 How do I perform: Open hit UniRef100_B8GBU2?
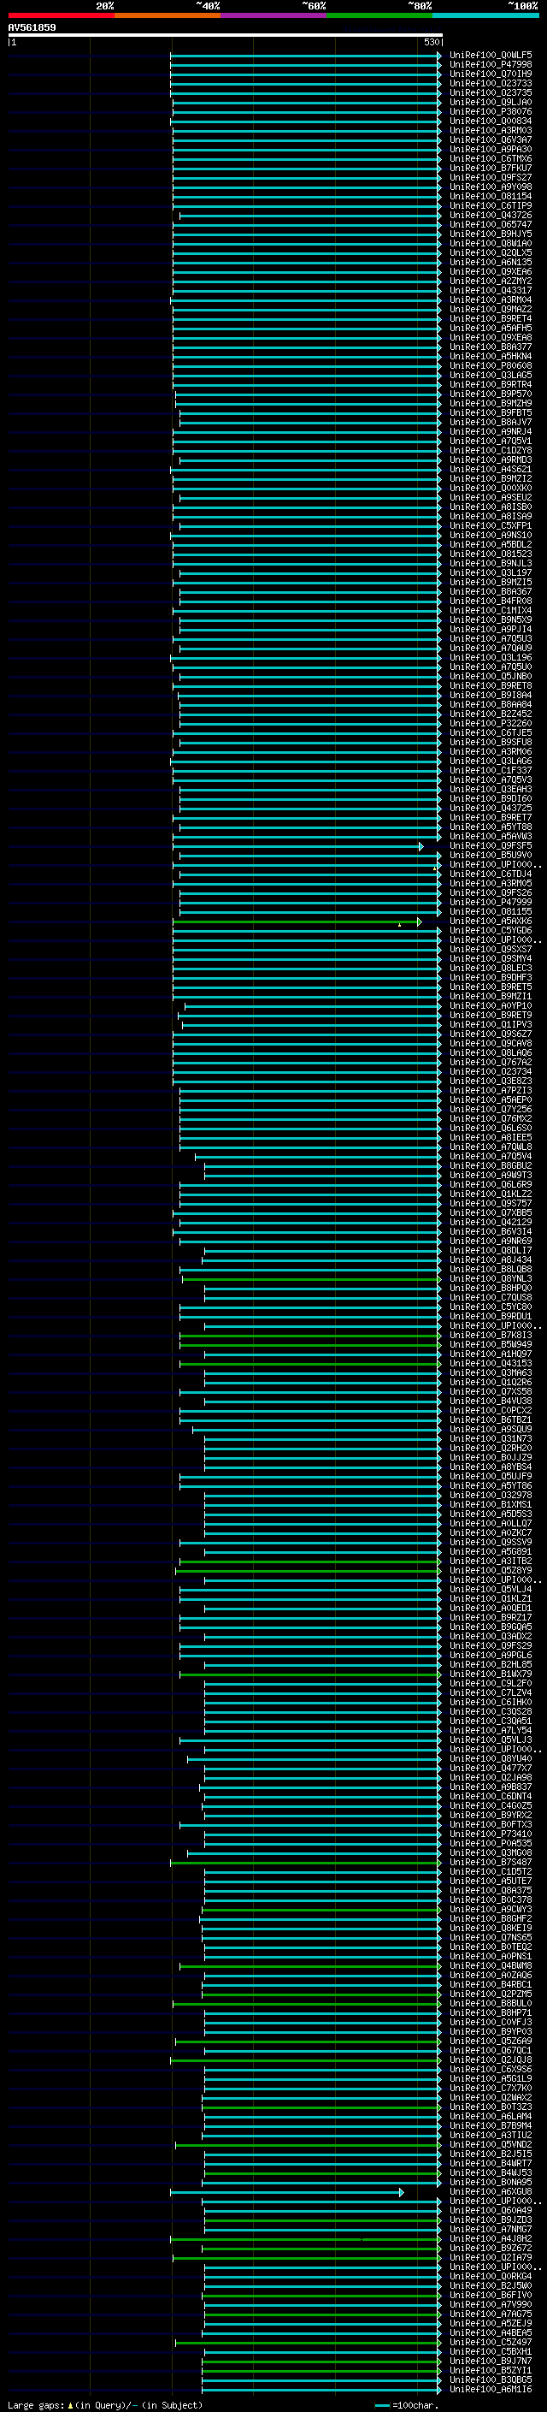(x=491, y=1167)
